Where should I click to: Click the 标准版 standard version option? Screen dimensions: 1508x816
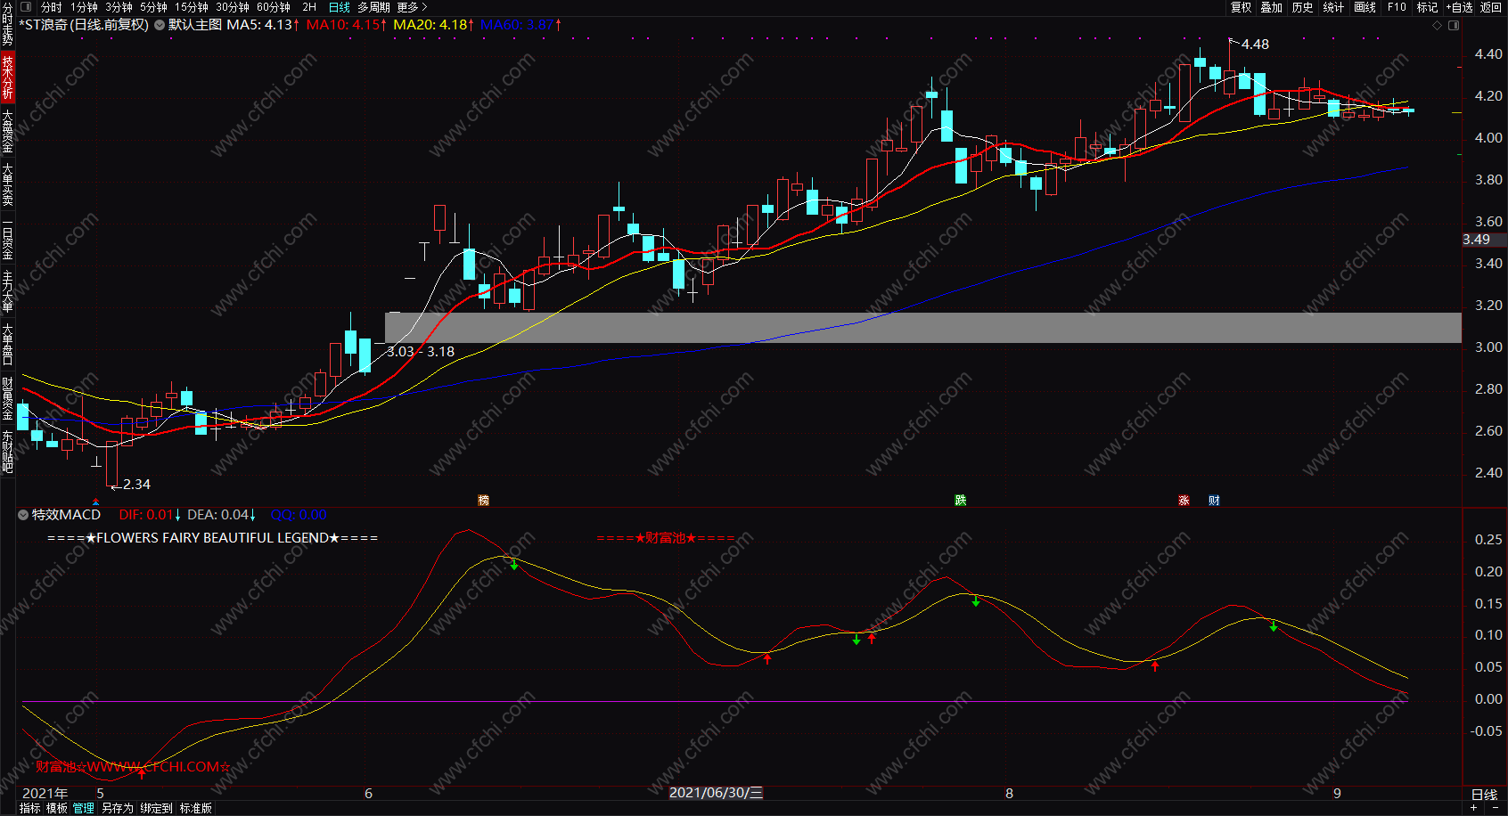pos(196,808)
